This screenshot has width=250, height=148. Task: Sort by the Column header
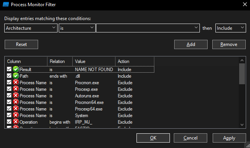(26, 61)
